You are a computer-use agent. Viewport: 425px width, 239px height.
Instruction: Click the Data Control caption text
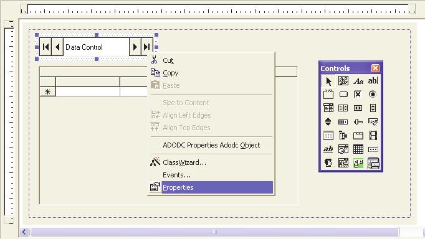pos(84,47)
